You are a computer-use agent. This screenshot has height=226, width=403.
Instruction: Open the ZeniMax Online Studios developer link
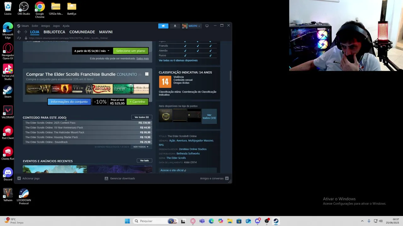click(x=193, y=149)
